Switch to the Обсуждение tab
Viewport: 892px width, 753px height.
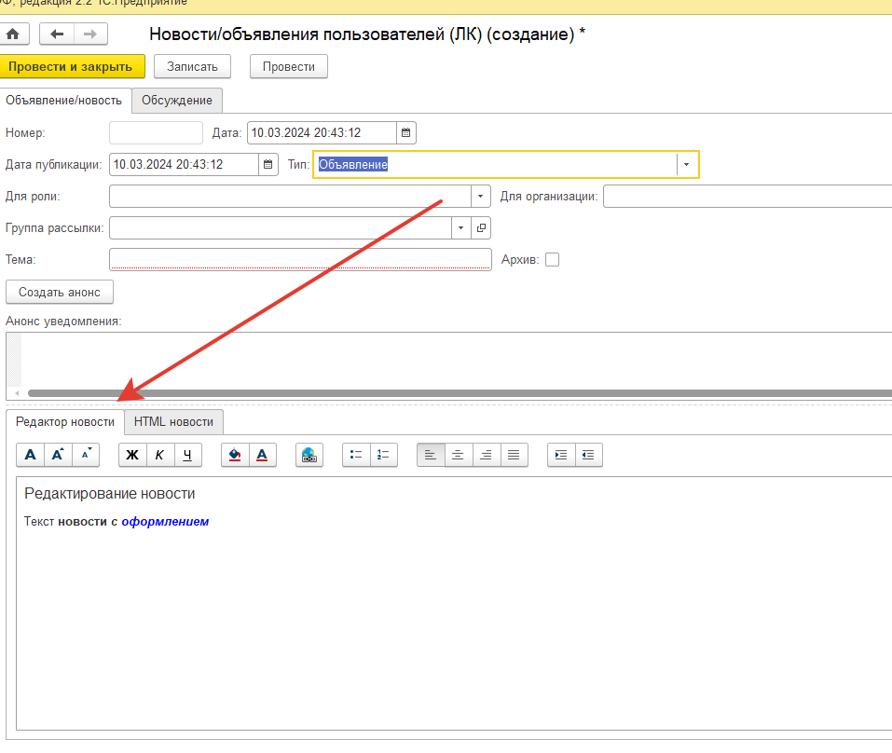(x=177, y=101)
